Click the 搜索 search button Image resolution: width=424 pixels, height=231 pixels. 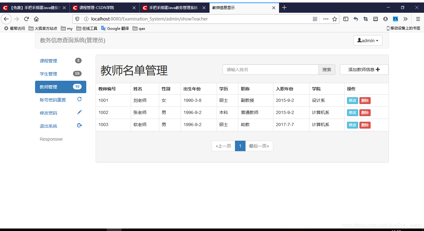(x=327, y=70)
